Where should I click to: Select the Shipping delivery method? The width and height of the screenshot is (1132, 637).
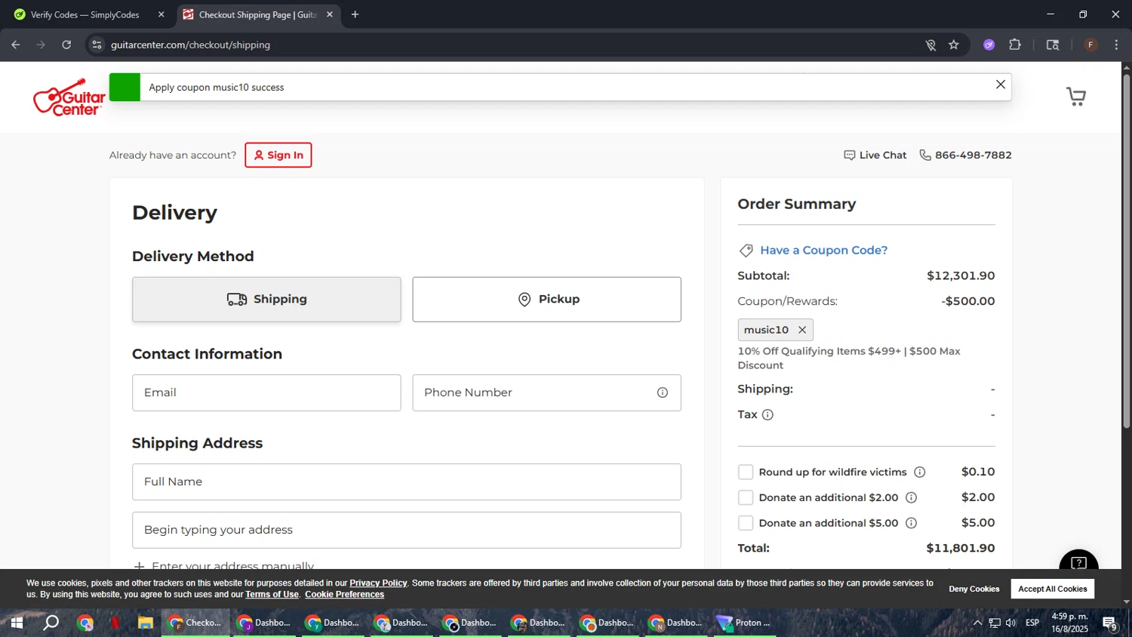(266, 300)
